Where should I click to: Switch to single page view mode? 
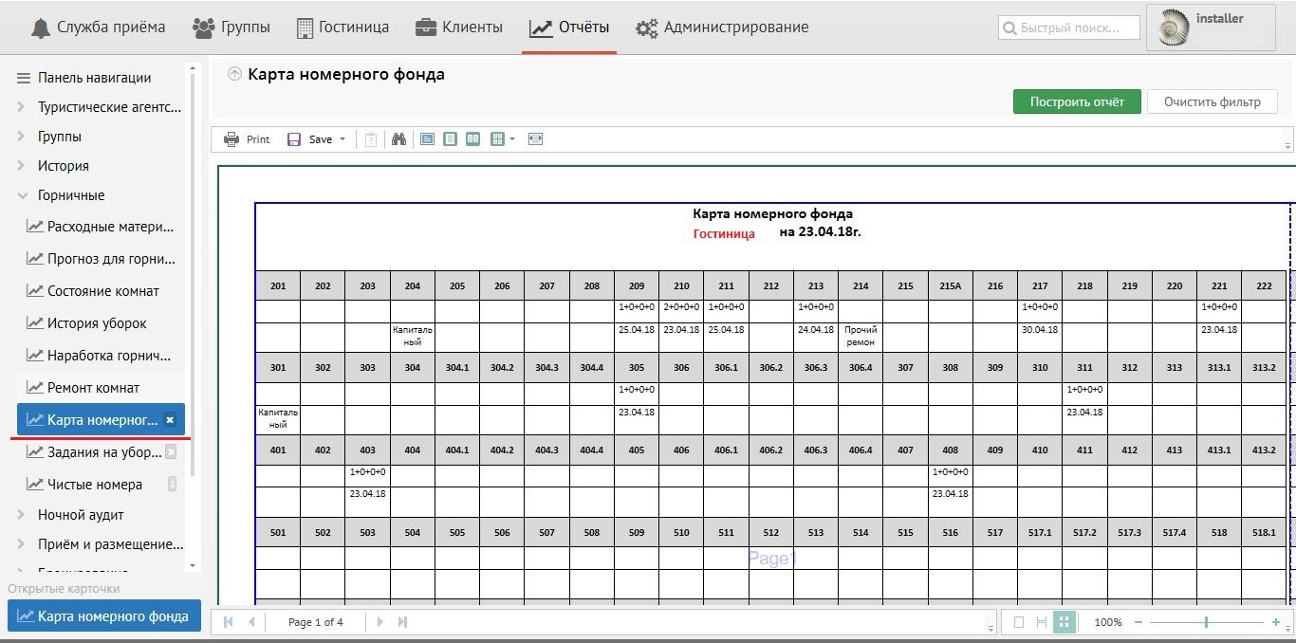tap(1019, 622)
